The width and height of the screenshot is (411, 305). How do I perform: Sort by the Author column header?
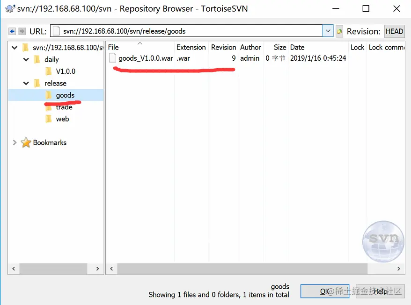[250, 47]
